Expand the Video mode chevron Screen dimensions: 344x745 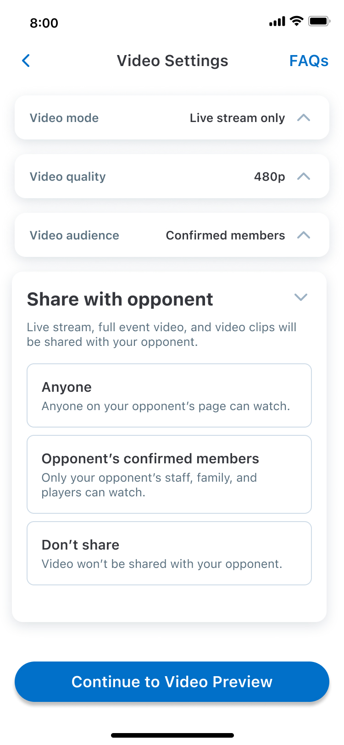[x=304, y=118]
